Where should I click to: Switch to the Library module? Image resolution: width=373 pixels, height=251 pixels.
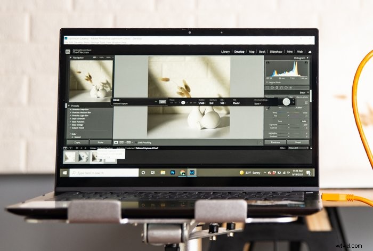pos(225,52)
